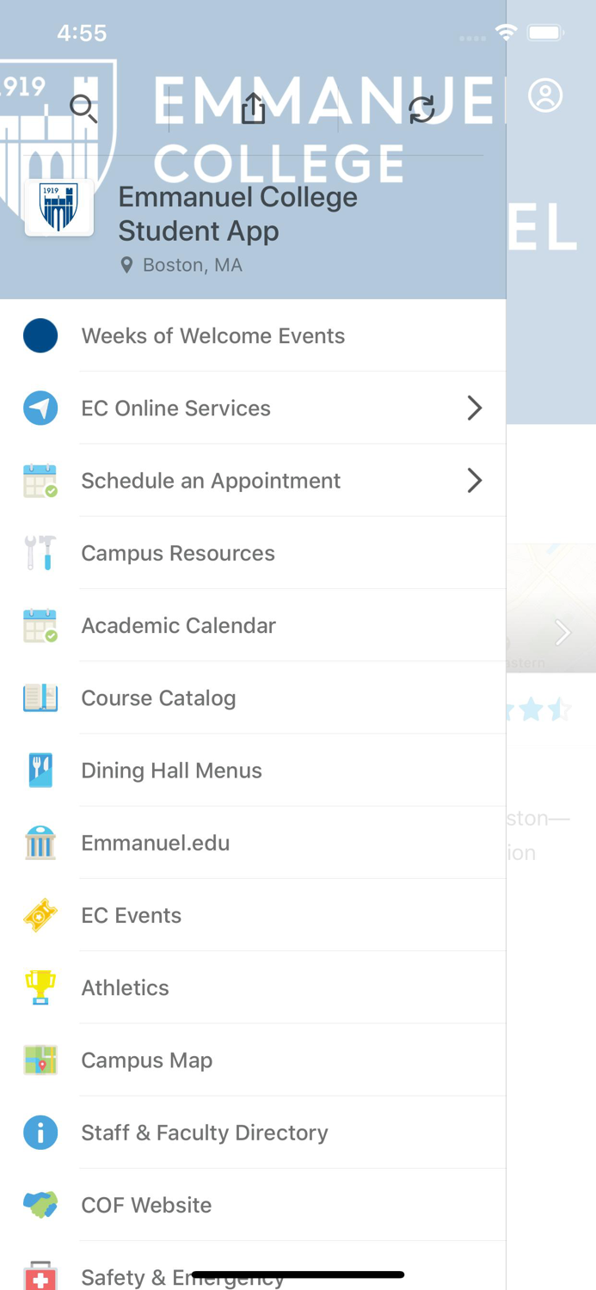Expand EC Online Services submenu
The width and height of the screenshot is (596, 1290).
click(x=474, y=408)
